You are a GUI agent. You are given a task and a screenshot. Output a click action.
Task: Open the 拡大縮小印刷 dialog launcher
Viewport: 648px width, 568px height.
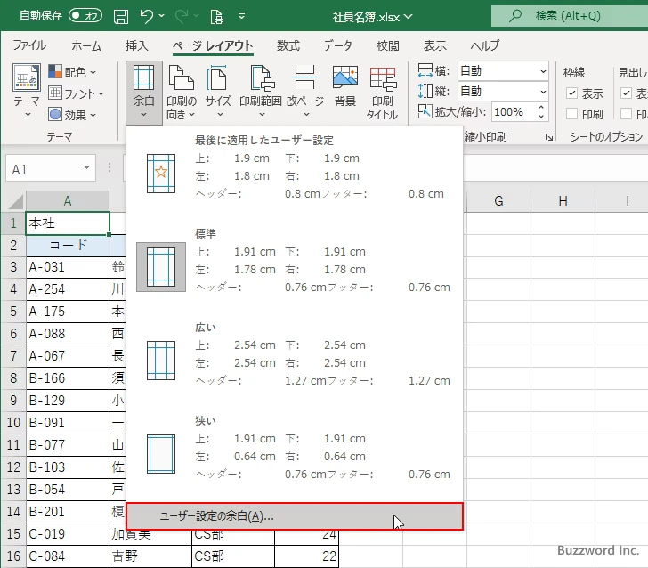(549, 137)
